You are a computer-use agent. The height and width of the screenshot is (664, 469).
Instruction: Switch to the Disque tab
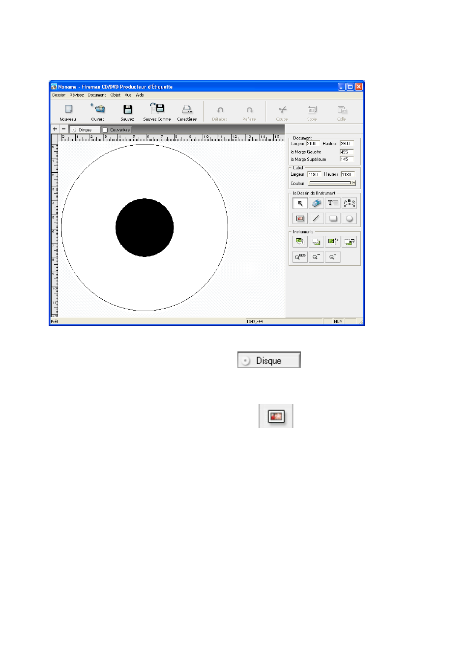85,130
